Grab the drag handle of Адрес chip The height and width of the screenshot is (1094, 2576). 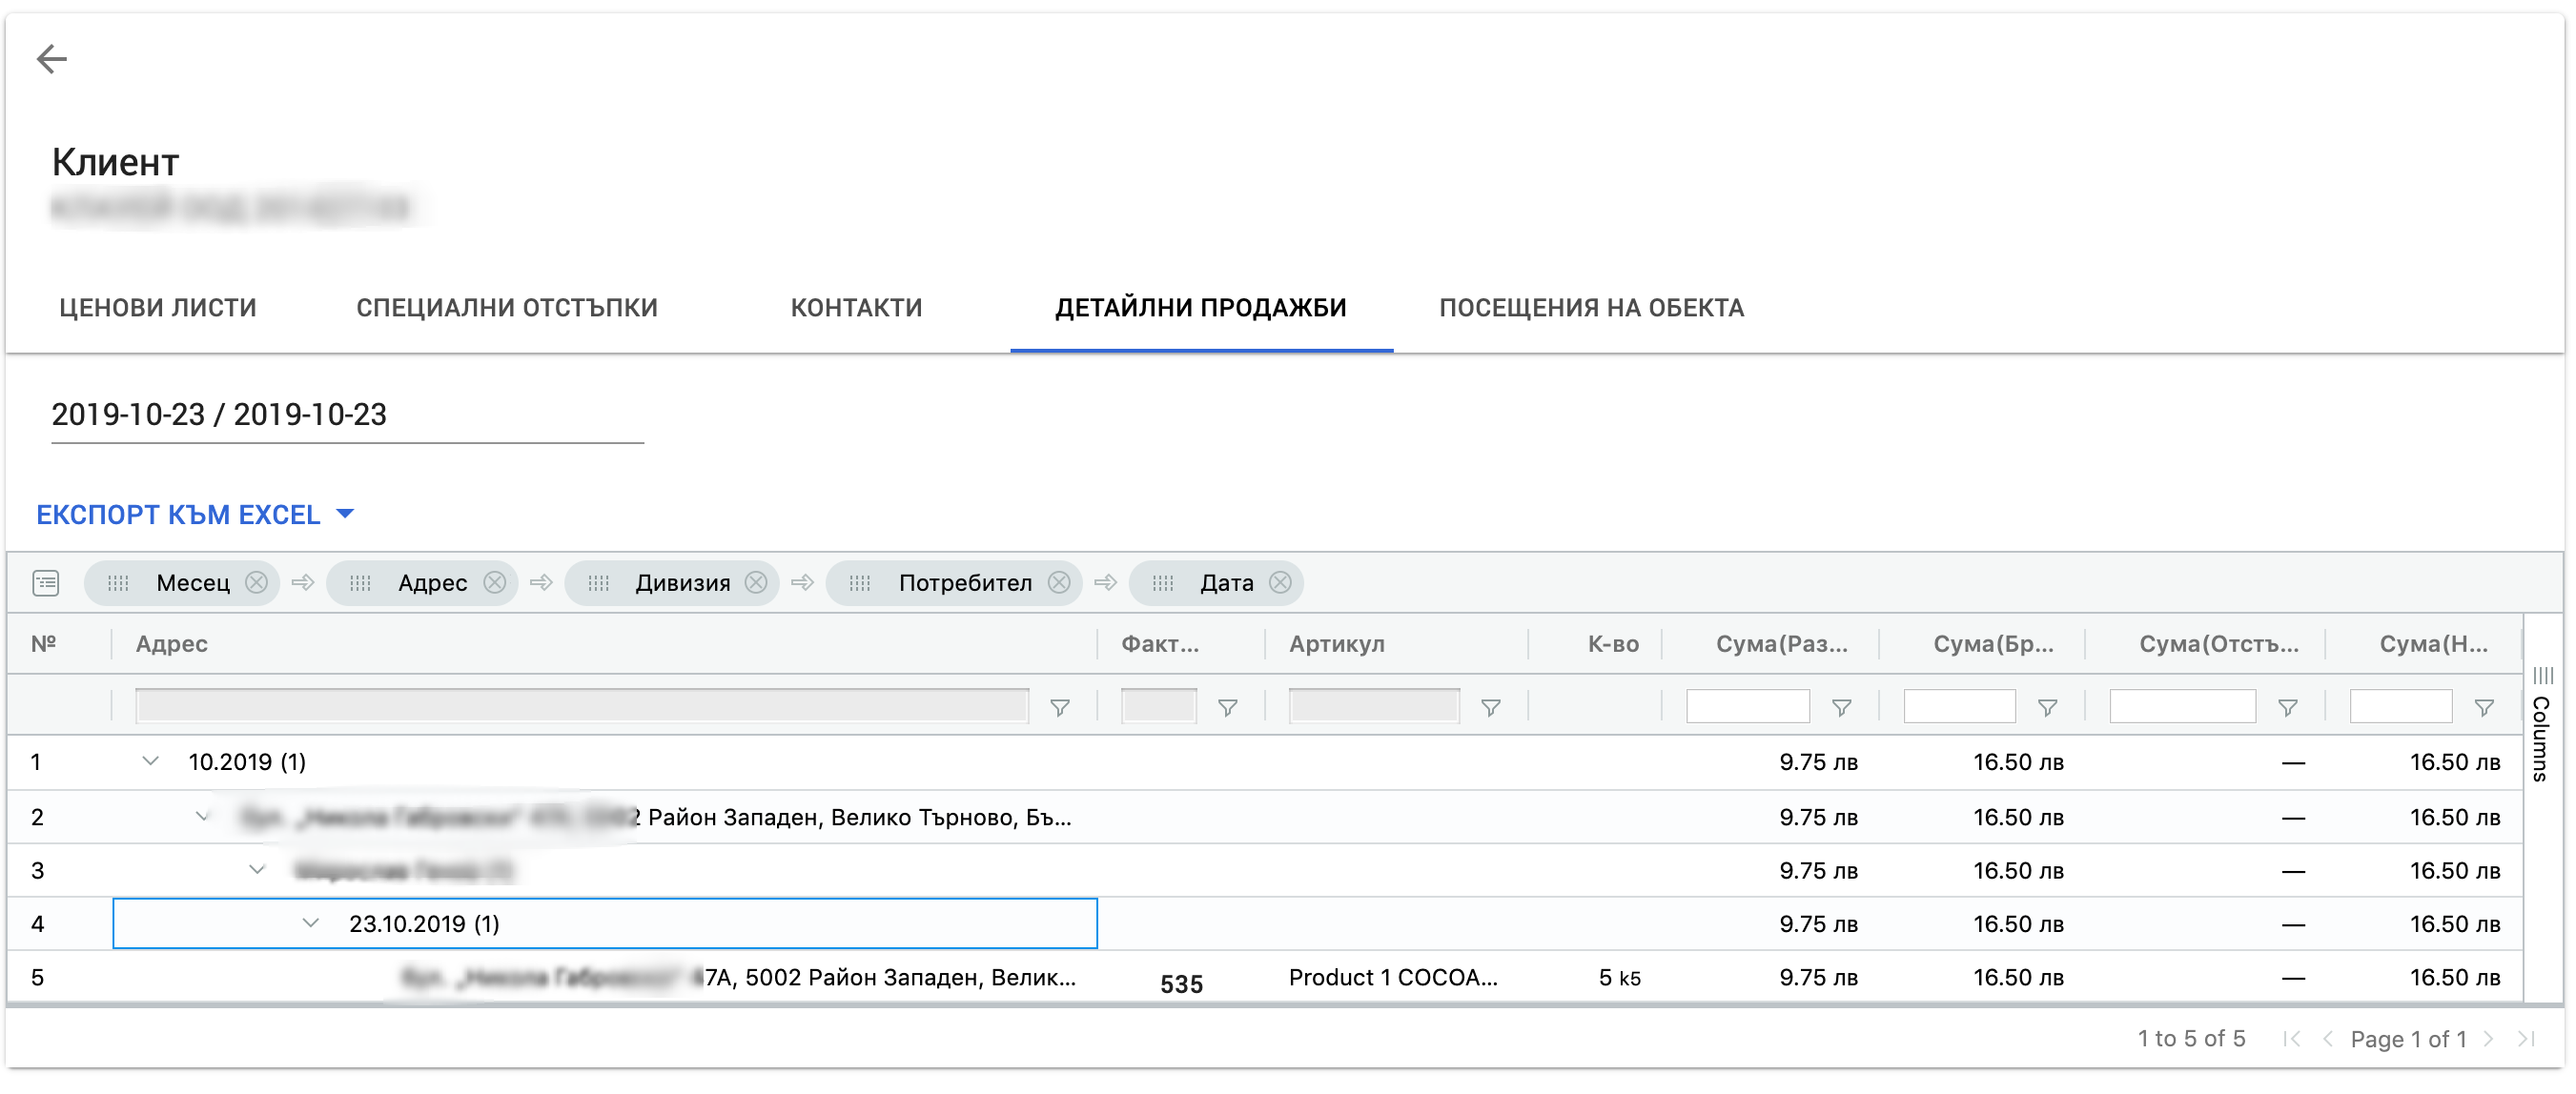[x=360, y=583]
